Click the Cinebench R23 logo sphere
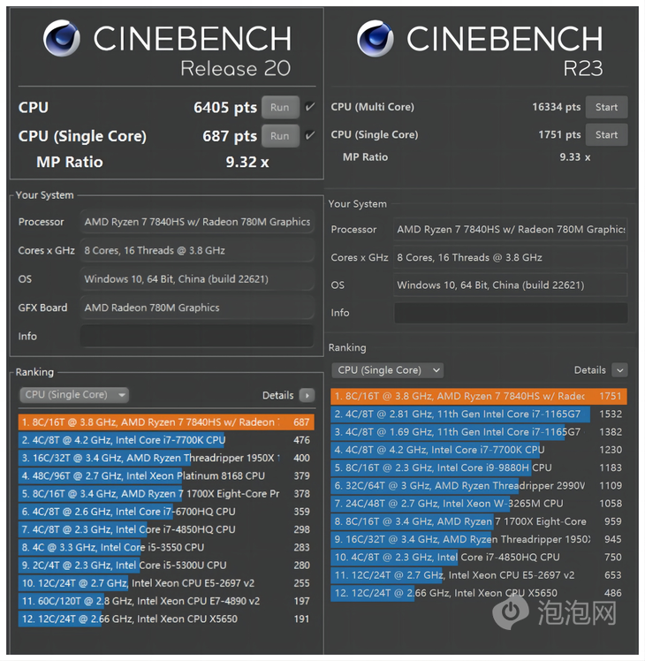Viewport: 645px width, 661px height. (376, 38)
